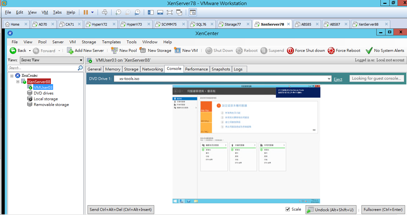Open the Back history dropdown arrow

(30, 51)
